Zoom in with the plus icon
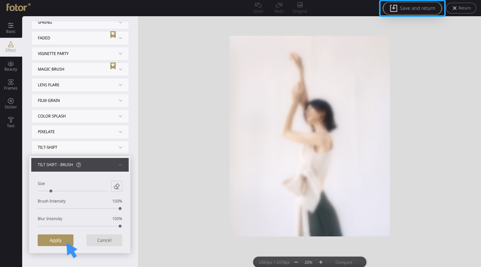The width and height of the screenshot is (481, 267). [x=321, y=262]
